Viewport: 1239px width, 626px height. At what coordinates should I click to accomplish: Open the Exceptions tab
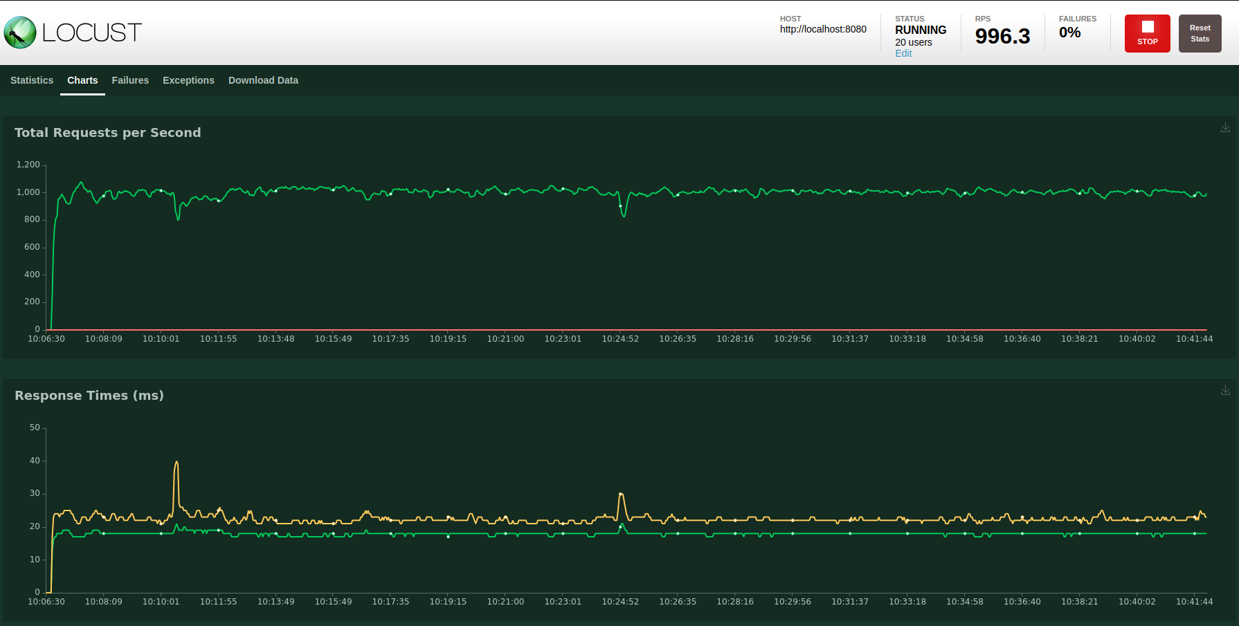coord(188,80)
